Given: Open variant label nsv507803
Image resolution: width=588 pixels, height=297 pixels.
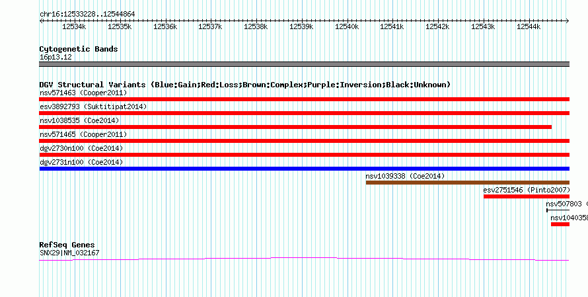Looking at the screenshot, I should (x=564, y=204).
